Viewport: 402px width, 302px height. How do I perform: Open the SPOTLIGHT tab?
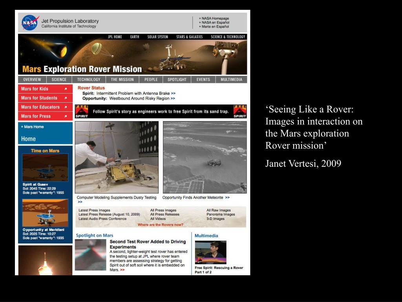pos(177,79)
